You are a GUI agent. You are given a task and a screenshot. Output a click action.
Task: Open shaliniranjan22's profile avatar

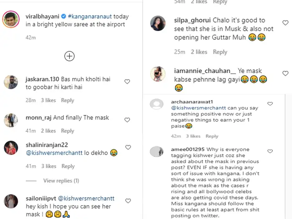[10, 147]
